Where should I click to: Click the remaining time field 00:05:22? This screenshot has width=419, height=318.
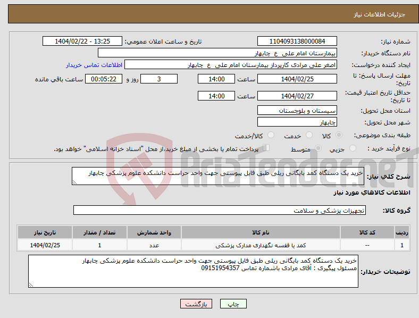tap(104, 79)
